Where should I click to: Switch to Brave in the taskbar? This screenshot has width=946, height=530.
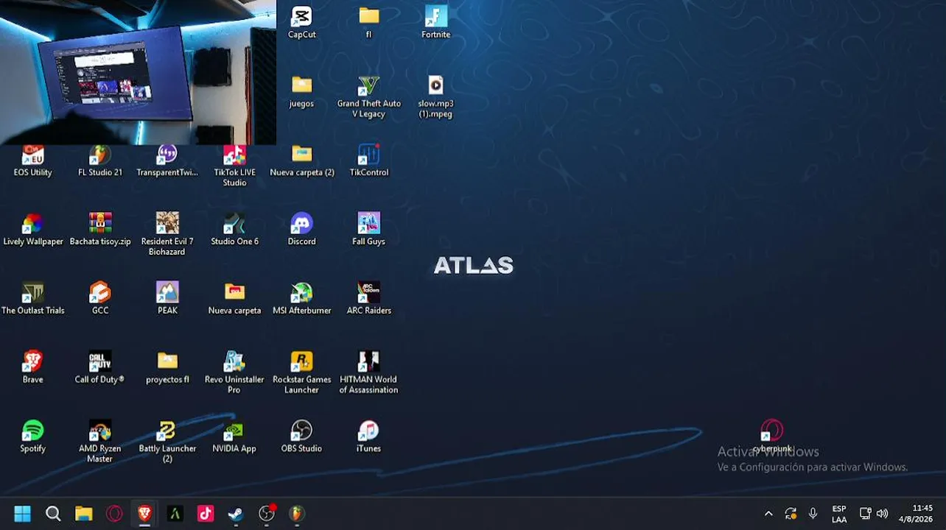pyautogui.click(x=144, y=513)
